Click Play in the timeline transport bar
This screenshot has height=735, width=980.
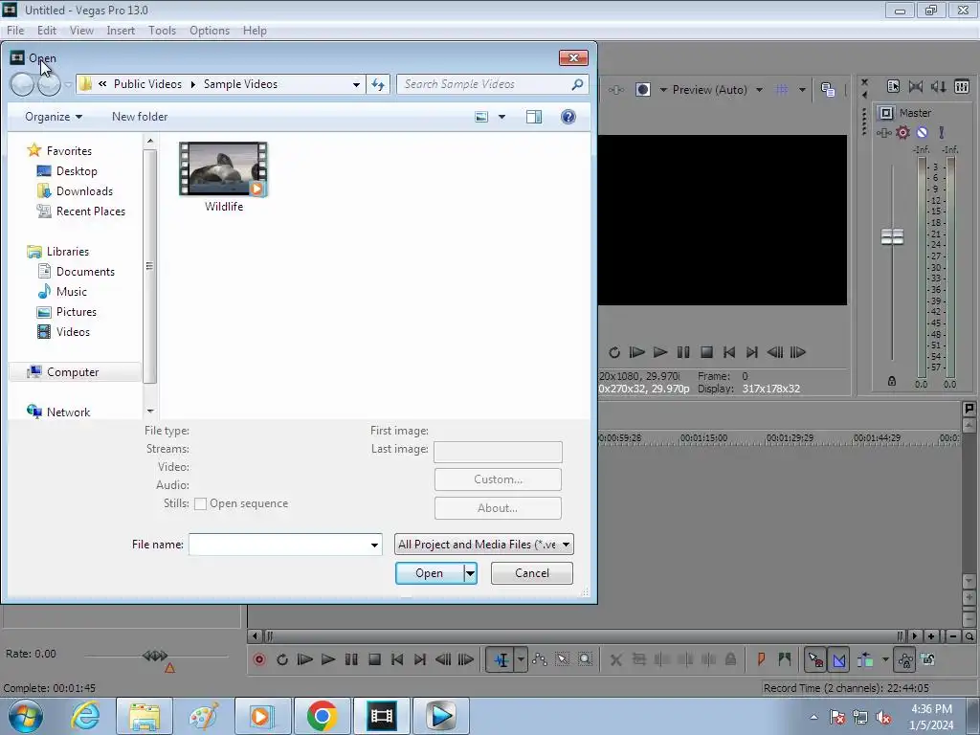327,659
